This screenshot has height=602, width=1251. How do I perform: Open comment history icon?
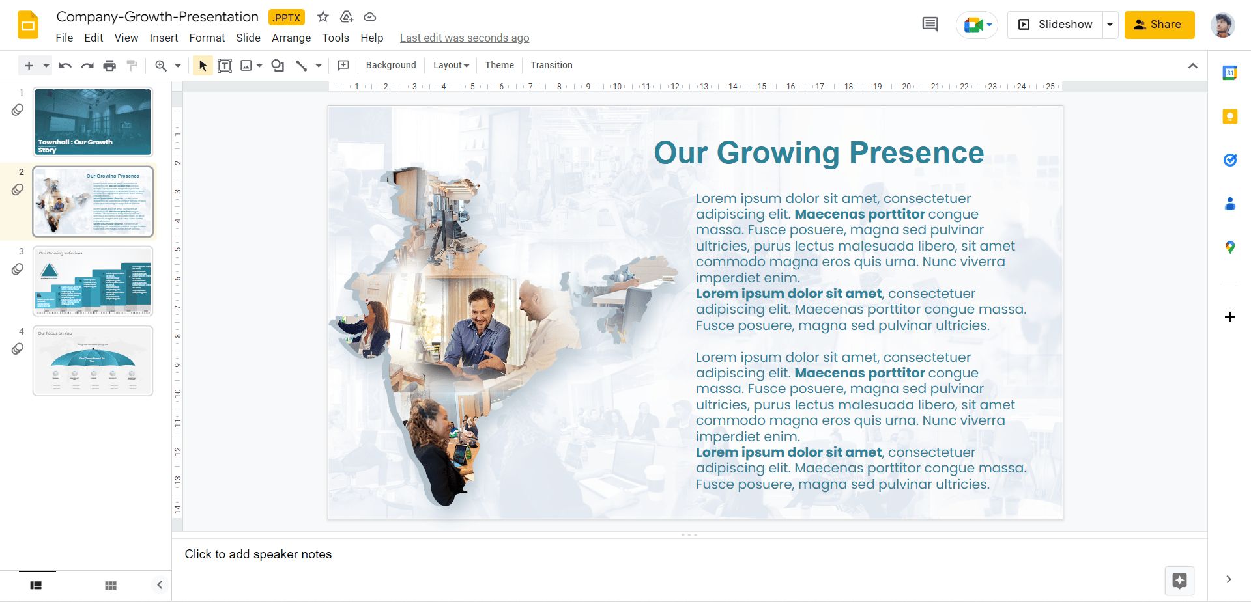930,25
